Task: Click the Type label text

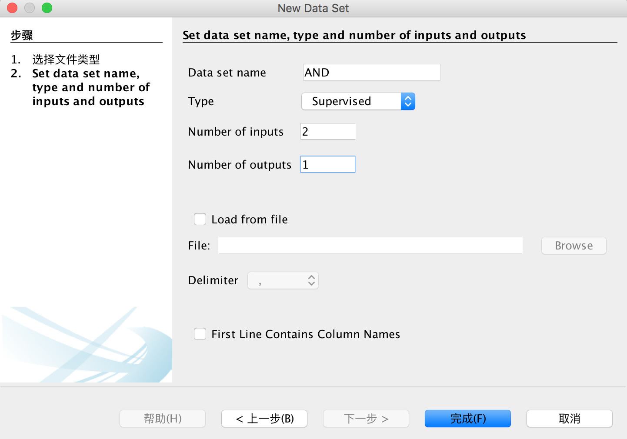Action: (201, 102)
